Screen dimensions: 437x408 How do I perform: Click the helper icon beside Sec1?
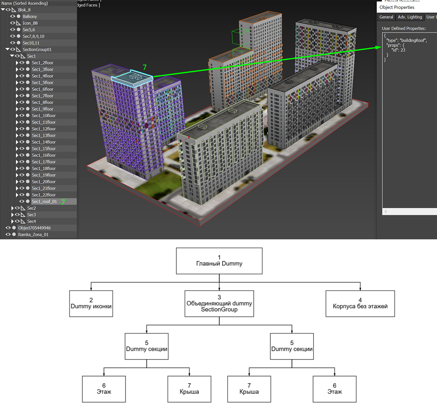(23, 56)
